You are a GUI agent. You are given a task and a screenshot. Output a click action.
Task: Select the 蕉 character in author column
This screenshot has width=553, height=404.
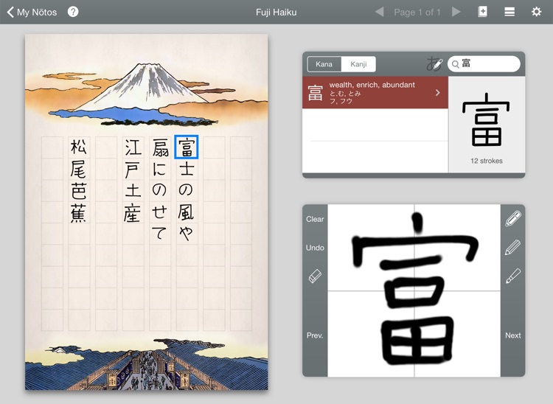(x=78, y=213)
